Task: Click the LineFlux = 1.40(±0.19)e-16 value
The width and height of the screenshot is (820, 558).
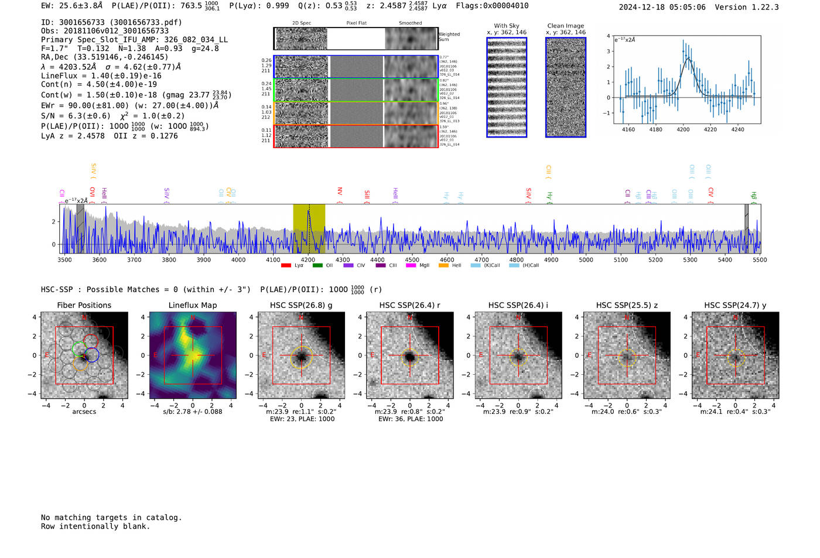Action: coord(101,76)
